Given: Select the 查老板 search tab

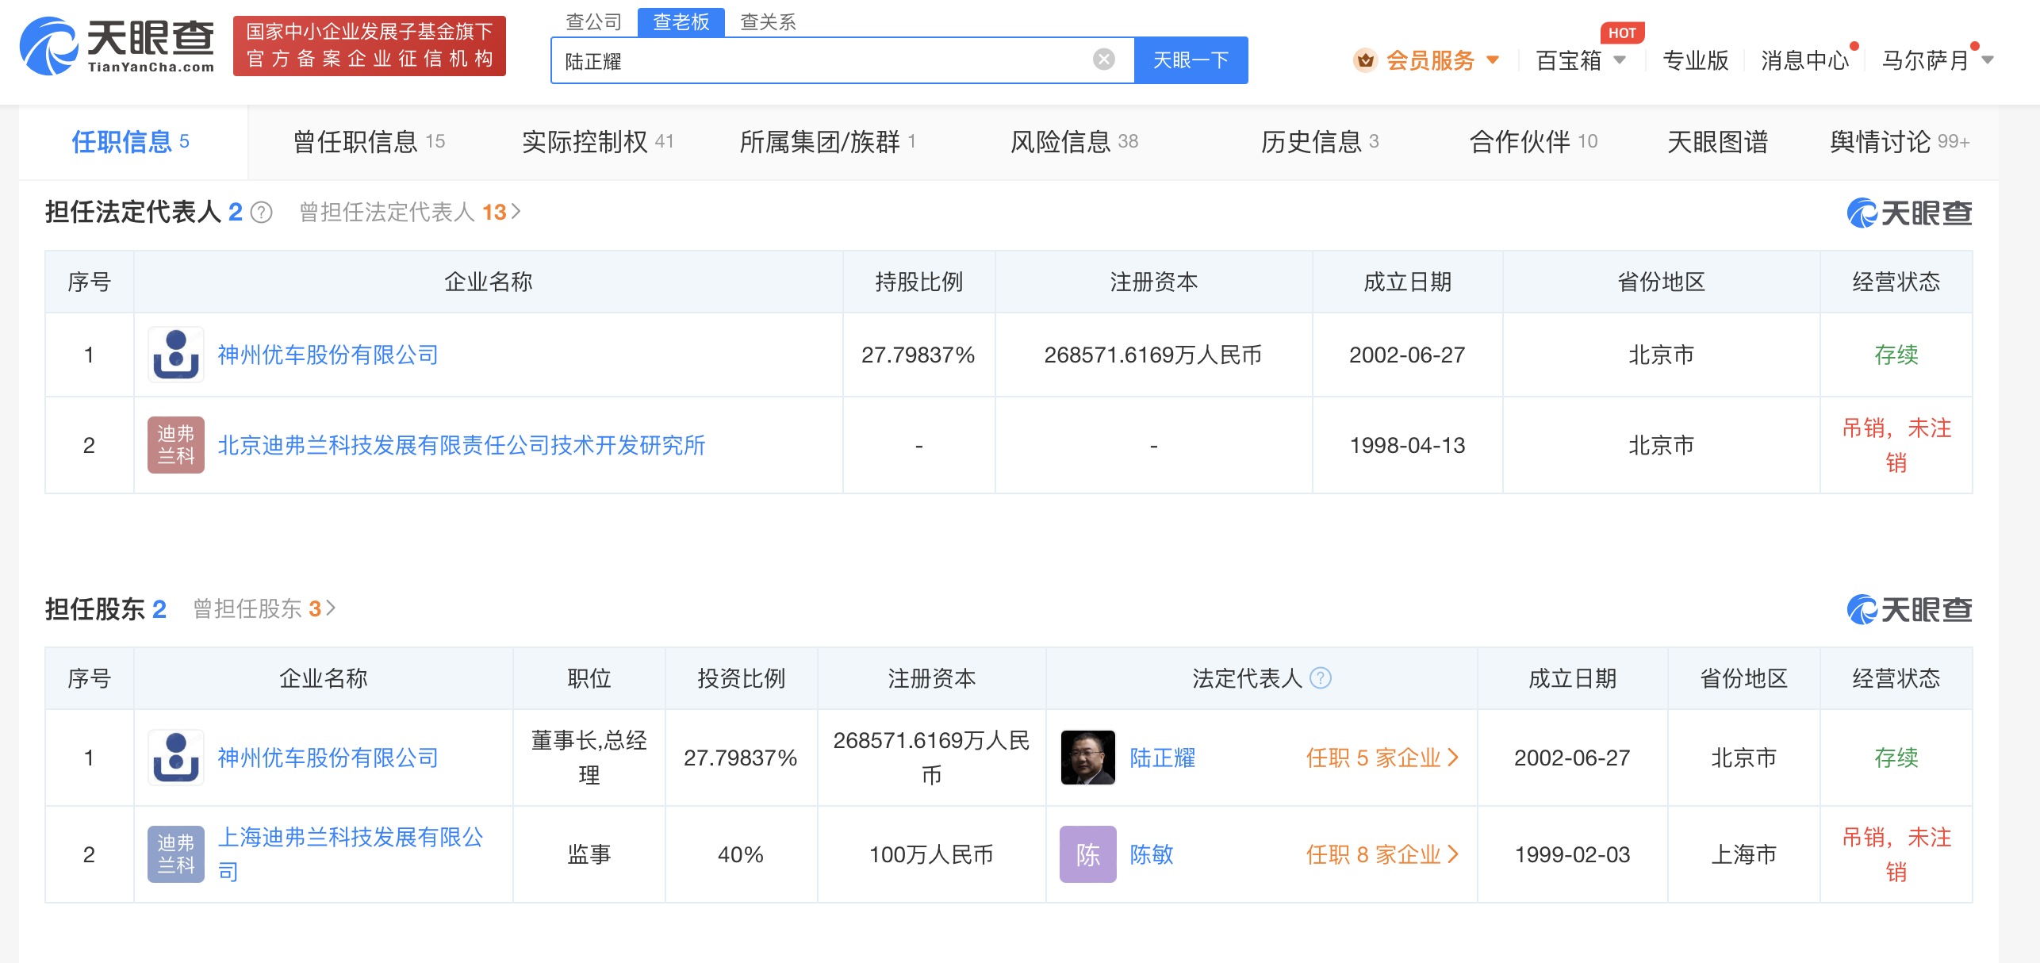Looking at the screenshot, I should click(681, 21).
